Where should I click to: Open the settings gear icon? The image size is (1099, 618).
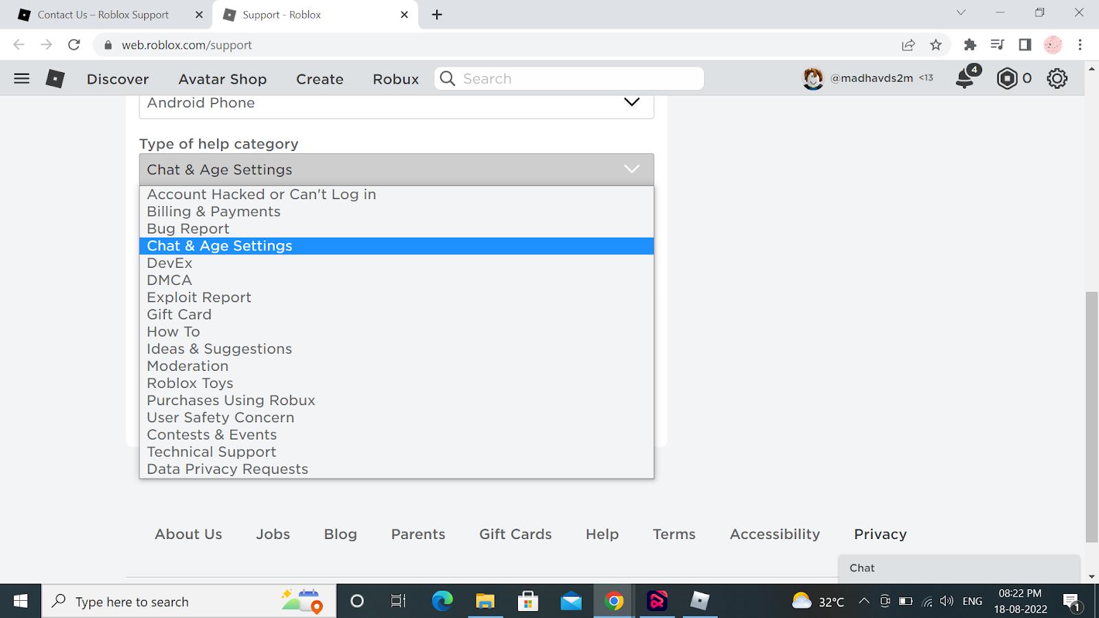pyautogui.click(x=1056, y=78)
